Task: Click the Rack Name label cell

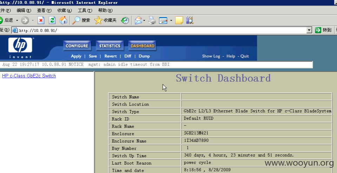Action: (145, 126)
